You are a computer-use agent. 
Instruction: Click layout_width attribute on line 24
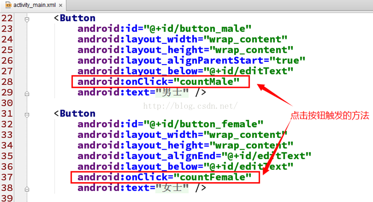pyautogui.click(x=182, y=39)
